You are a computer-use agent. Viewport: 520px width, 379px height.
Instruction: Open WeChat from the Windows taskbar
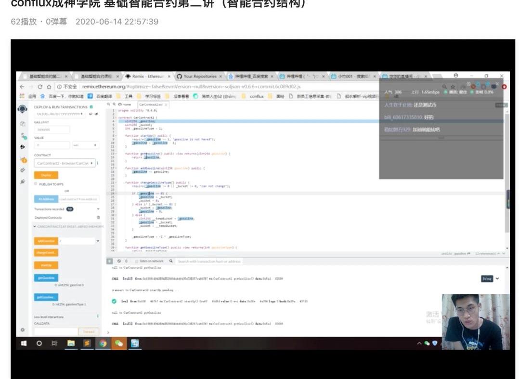(118, 343)
